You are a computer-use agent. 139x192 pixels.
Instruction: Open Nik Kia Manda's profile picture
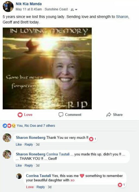pos(8,7)
